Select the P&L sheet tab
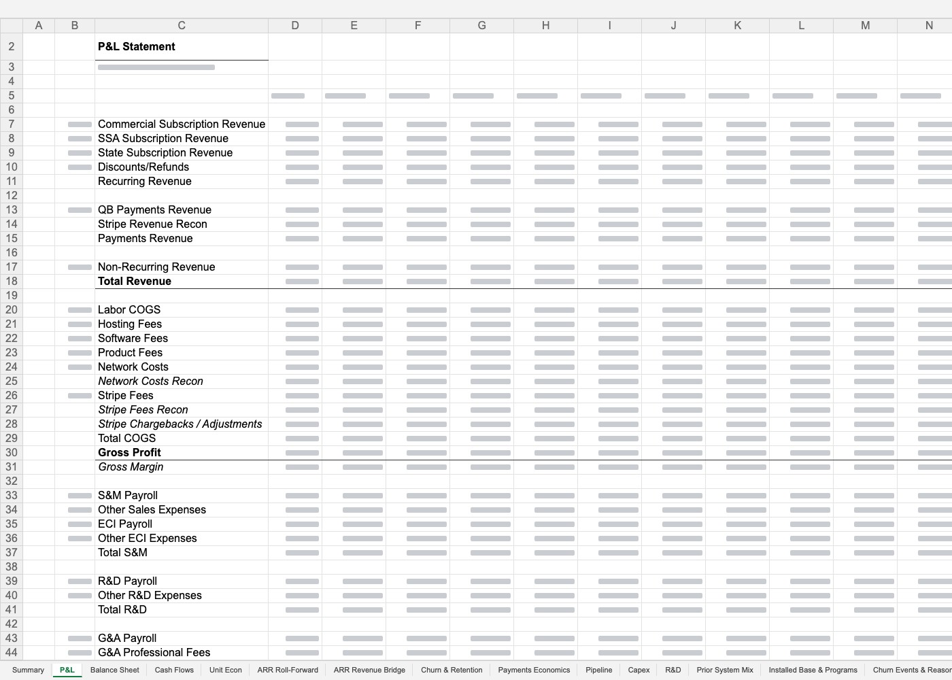The height and width of the screenshot is (680, 952). [x=67, y=670]
